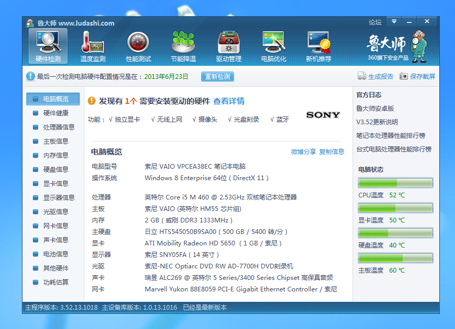Select 处理器信息 in sidebar
Screen dimensions: 455x329
(53, 127)
